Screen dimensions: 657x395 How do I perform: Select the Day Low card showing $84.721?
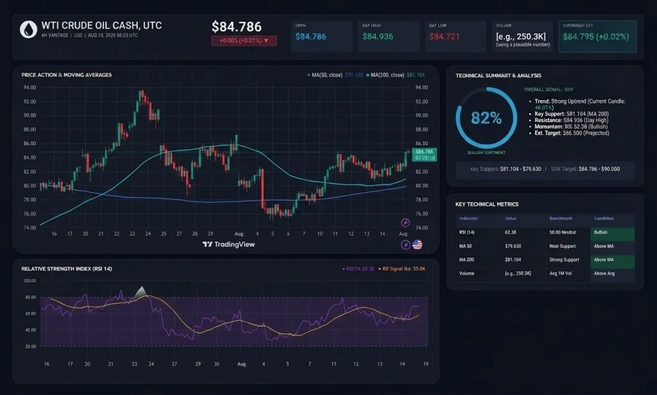[456, 37]
